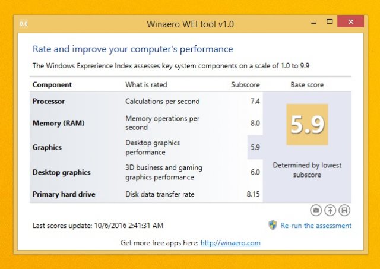The height and width of the screenshot is (269, 380).
Task: Maximize the Winaero WEI tool window
Action: [x=330, y=22]
